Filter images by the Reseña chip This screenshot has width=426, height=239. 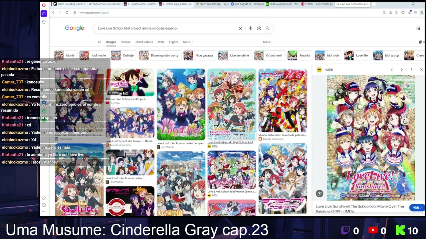pos(300,55)
